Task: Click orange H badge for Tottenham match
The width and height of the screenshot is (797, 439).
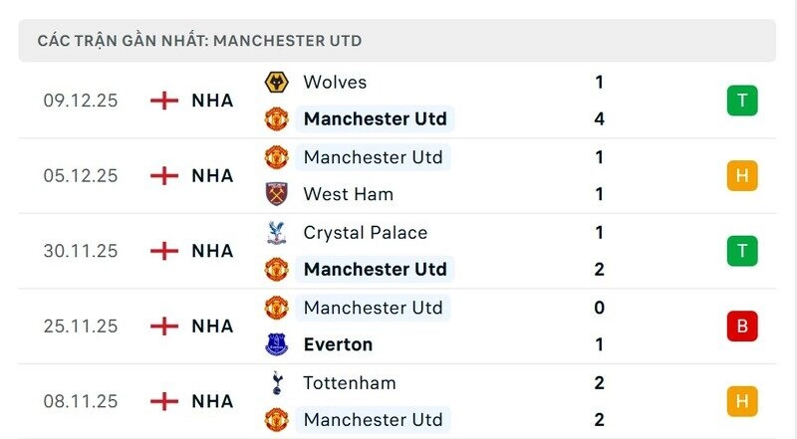Action: click(742, 401)
